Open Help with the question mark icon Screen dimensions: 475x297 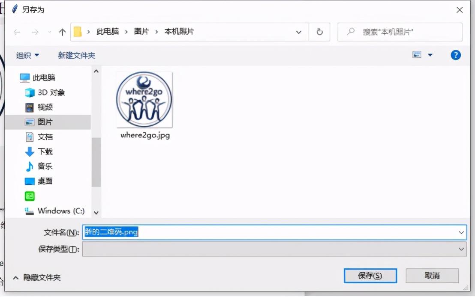pos(456,55)
